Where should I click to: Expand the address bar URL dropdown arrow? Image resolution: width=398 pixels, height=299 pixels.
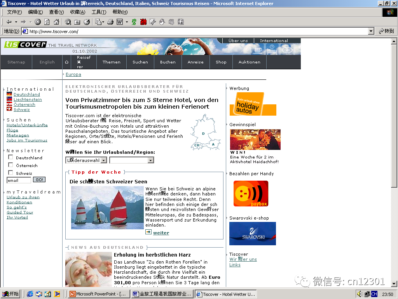tap(371, 31)
